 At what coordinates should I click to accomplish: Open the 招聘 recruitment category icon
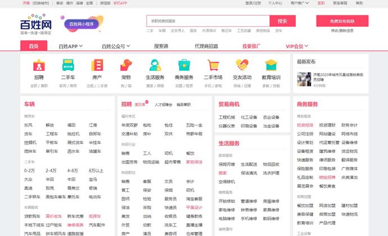coord(39,65)
